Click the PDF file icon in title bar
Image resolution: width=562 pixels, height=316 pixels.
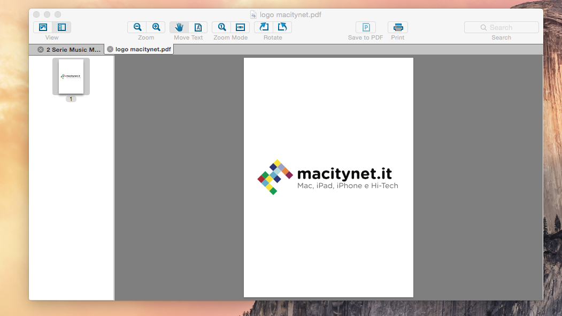click(x=253, y=14)
